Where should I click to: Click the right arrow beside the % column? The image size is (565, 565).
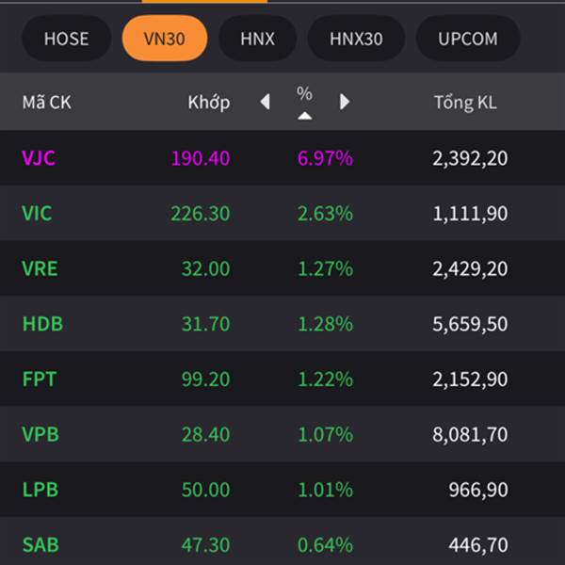click(344, 102)
